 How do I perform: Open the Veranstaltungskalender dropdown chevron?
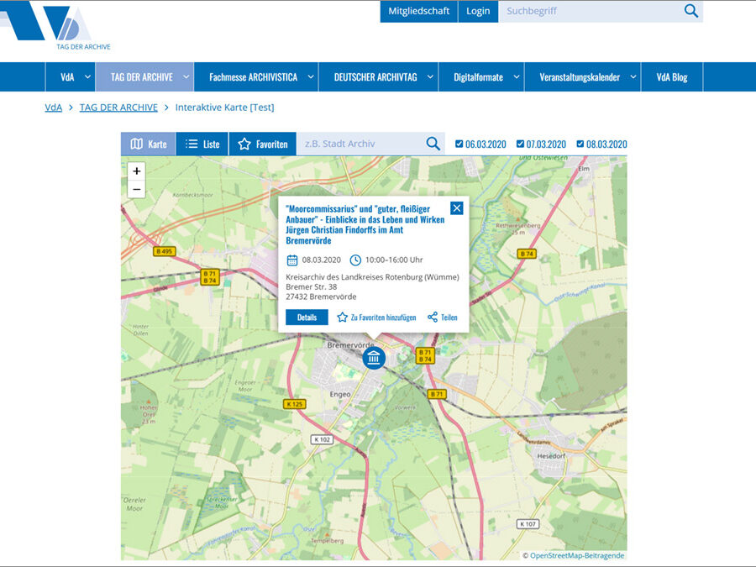(x=633, y=76)
